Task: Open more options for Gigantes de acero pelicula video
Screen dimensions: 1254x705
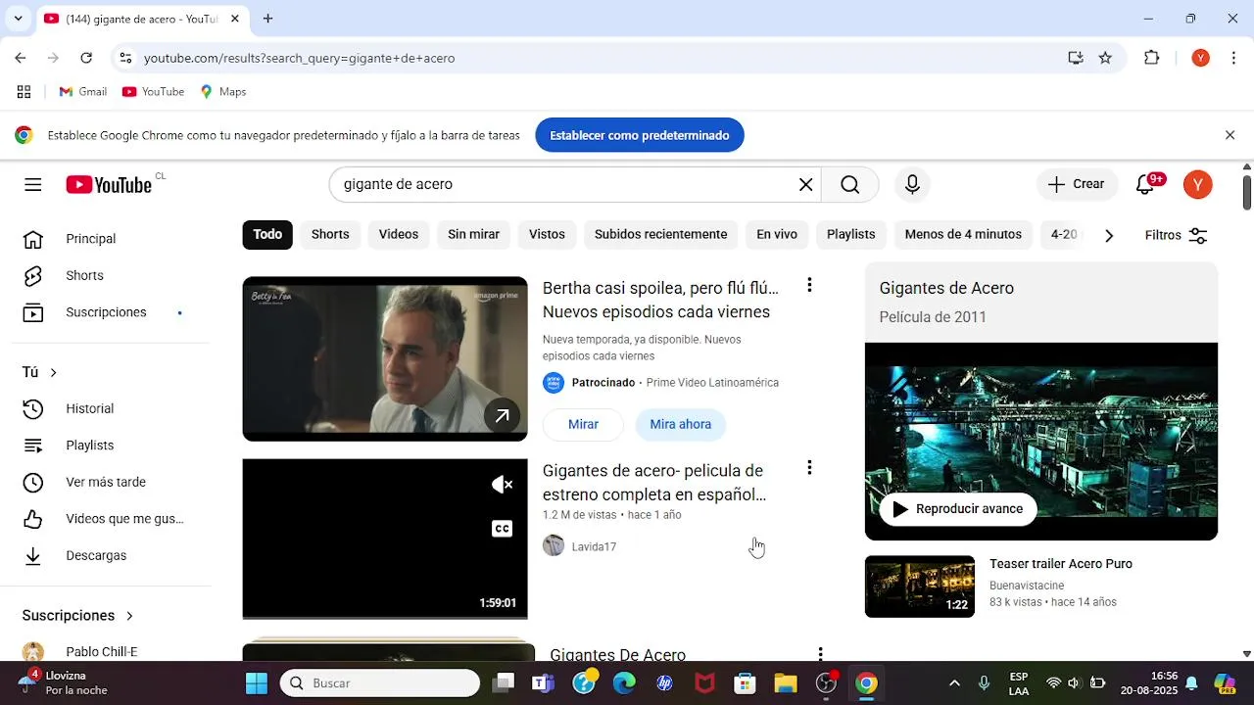Action: pyautogui.click(x=809, y=468)
